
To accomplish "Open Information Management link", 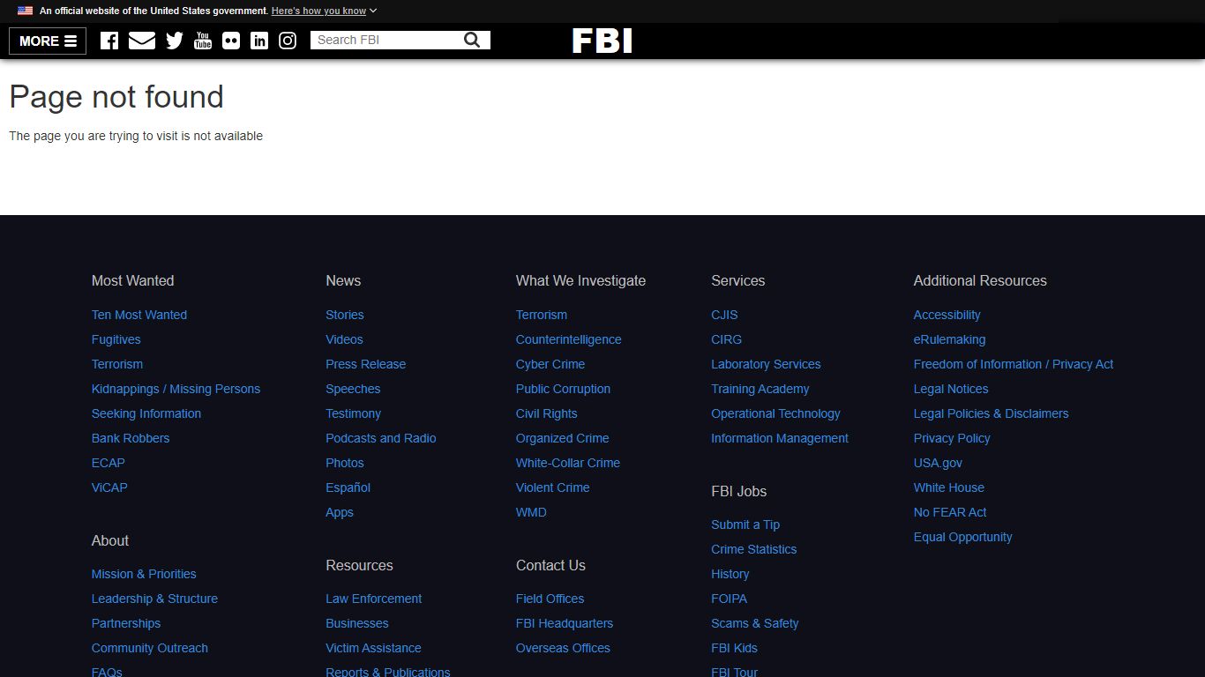I will 780,438.
